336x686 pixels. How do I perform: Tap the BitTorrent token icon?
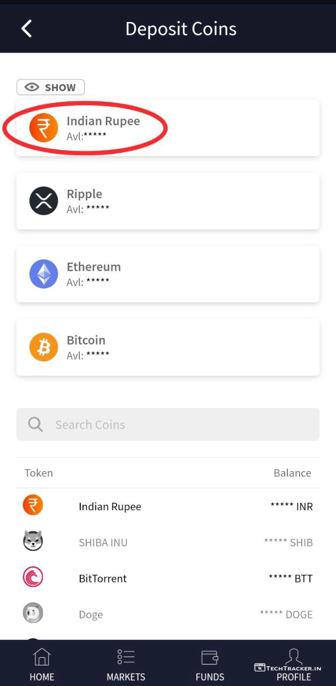coord(33,578)
